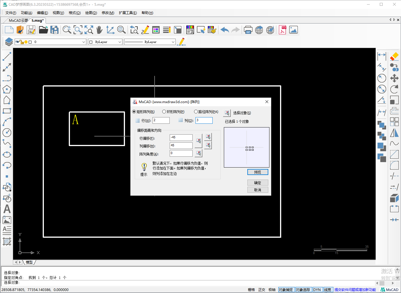Toggle DYN dynamic input in status bar
Image resolution: width=401 pixels, height=293 pixels.
[x=317, y=290]
